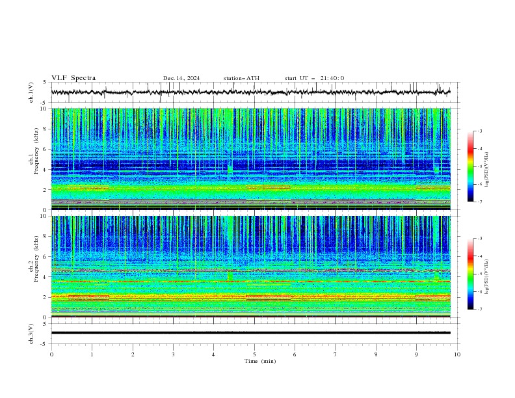The image size is (515, 398).
Task: Click the 'Dec. 14, 2024' date label
Action: click(x=181, y=78)
